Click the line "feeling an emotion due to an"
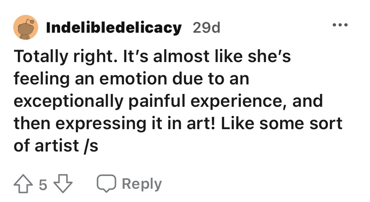The height and width of the screenshot is (202, 370). (x=131, y=79)
